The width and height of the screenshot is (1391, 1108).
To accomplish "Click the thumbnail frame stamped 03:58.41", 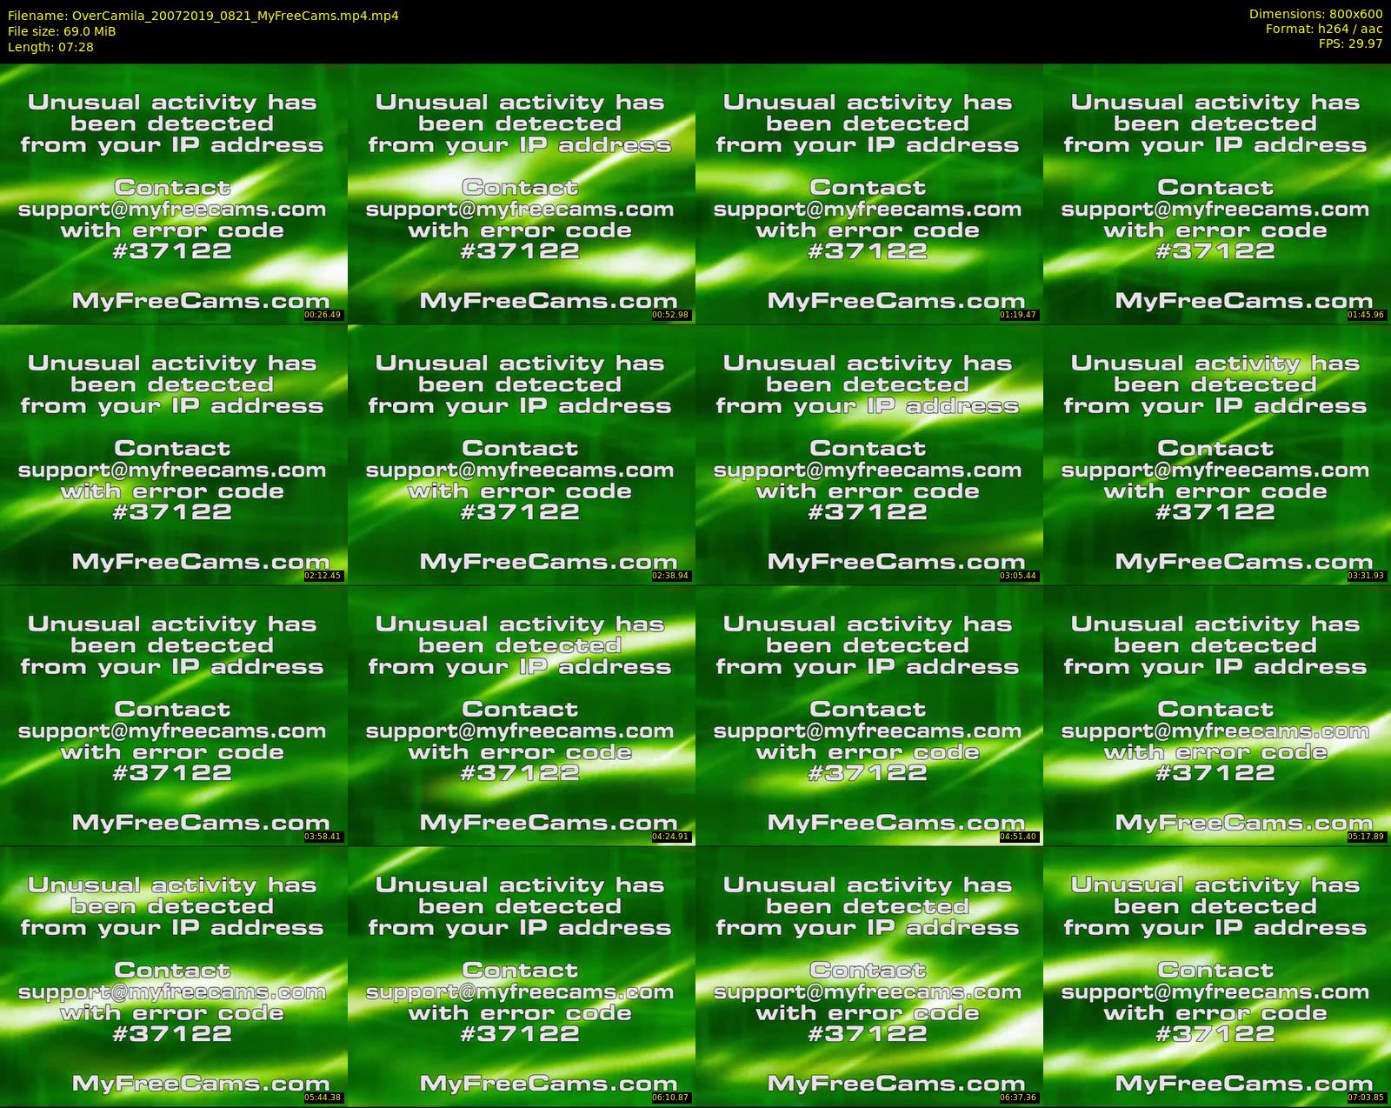I will pyautogui.click(x=174, y=716).
